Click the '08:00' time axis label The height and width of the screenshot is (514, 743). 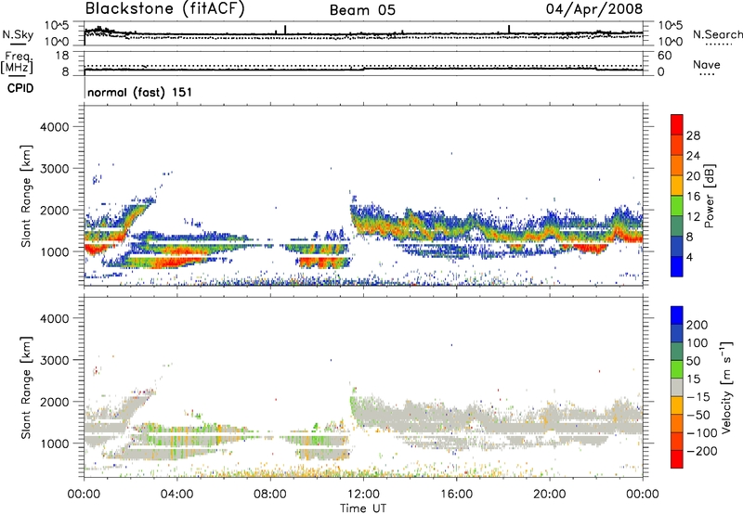270,495
